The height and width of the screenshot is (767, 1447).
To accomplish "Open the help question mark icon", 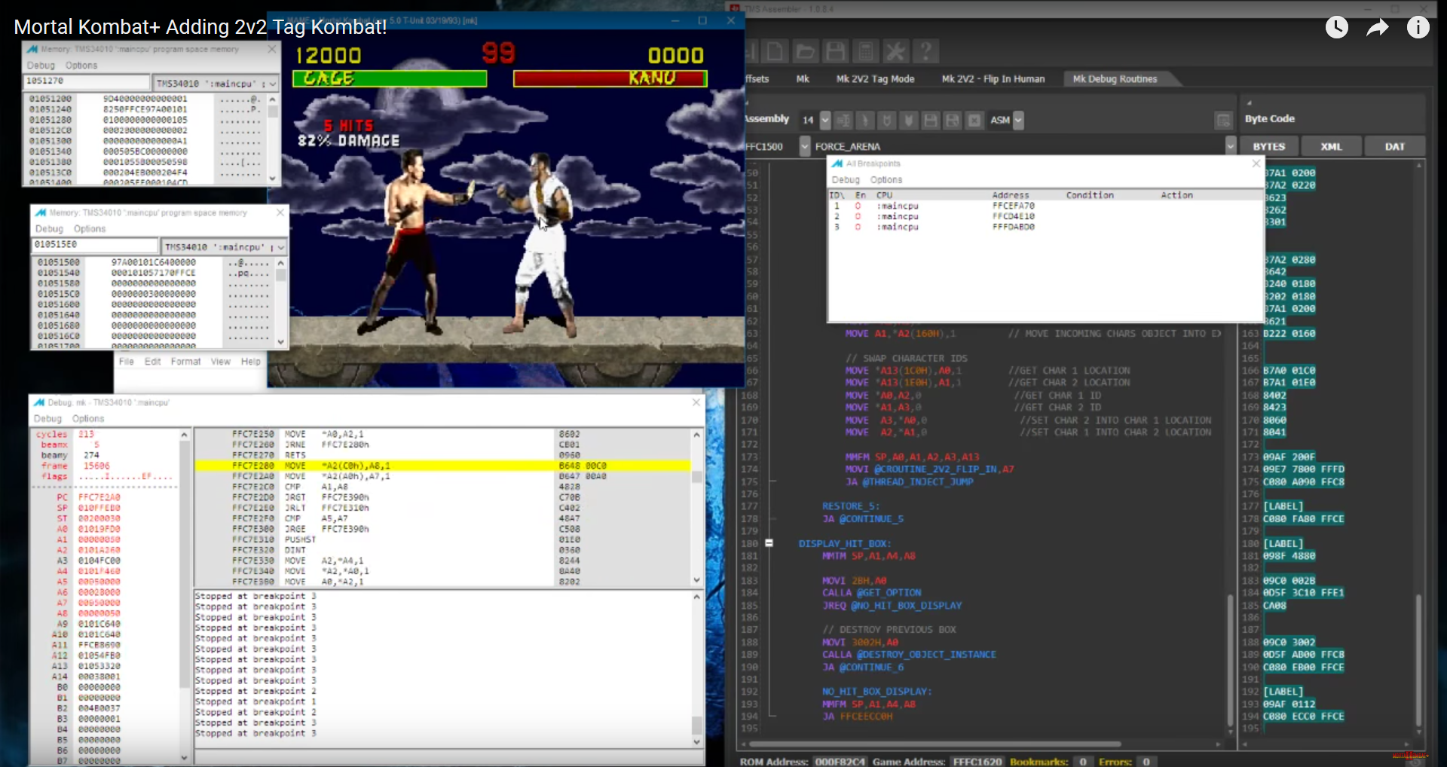I will point(926,51).
